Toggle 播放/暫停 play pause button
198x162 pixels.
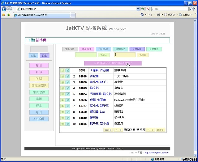(x=39, y=92)
